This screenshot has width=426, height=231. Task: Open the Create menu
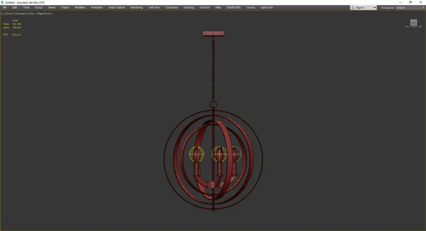(65, 7)
